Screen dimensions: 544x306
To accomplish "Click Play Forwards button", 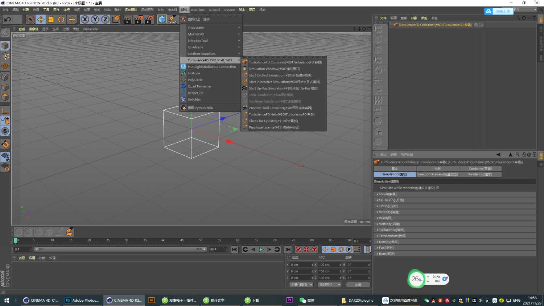I will pos(261,249).
